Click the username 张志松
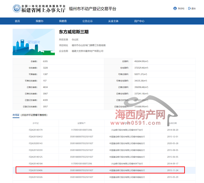This screenshot has width=204, height=183. coord(181,9)
